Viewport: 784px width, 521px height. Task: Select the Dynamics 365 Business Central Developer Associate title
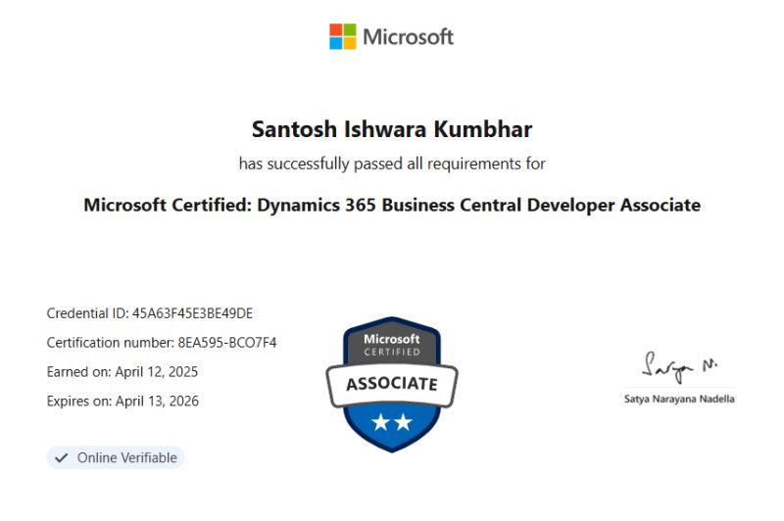pyautogui.click(x=392, y=206)
